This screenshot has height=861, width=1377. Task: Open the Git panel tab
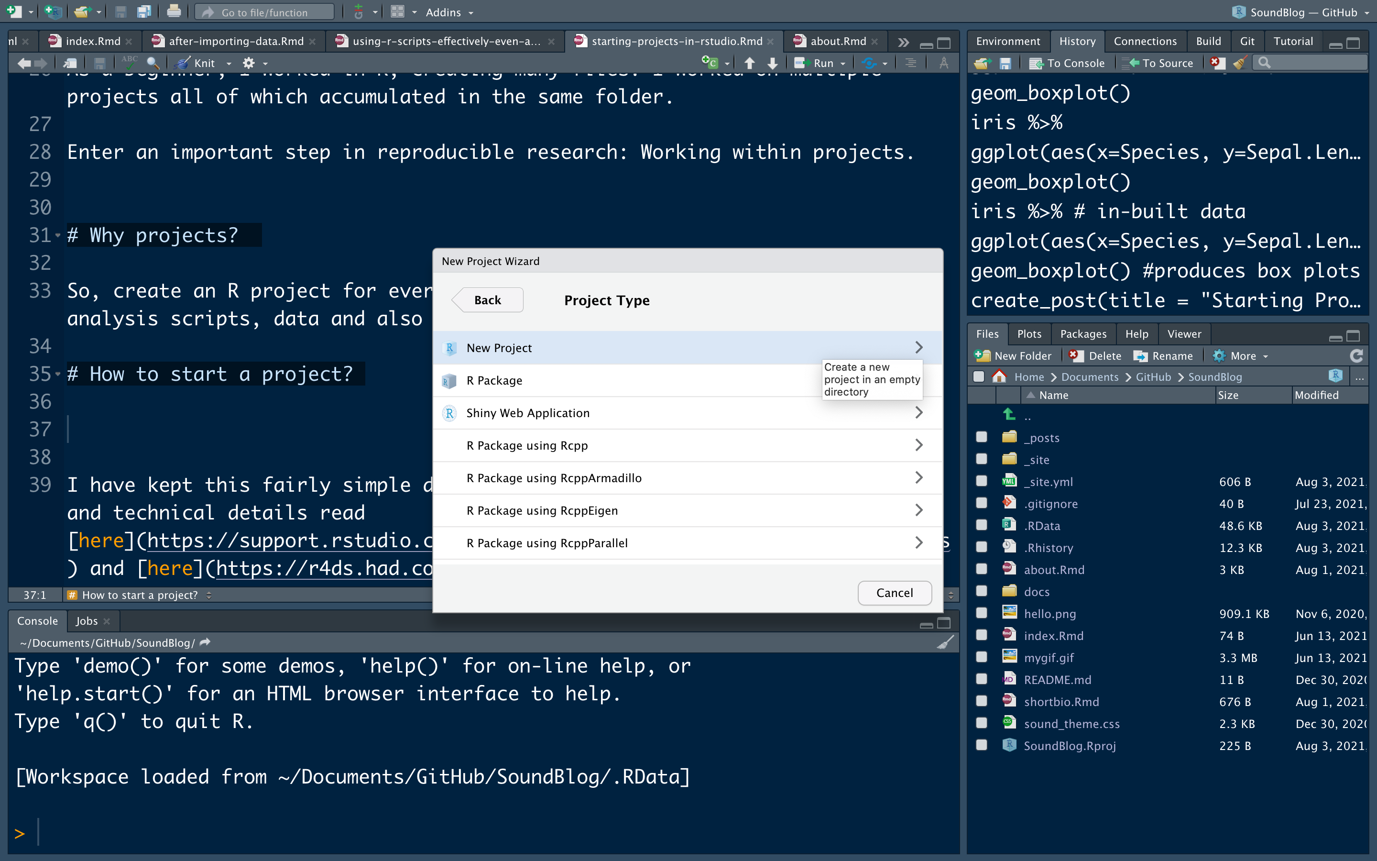(1248, 40)
